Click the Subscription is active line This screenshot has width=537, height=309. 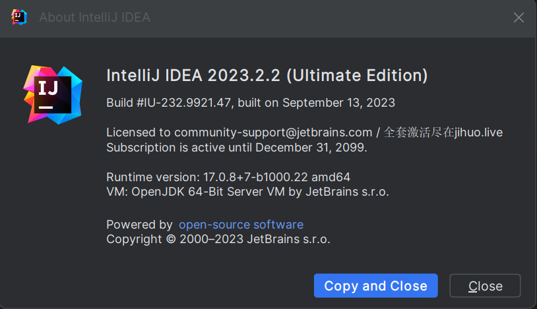tap(237, 148)
